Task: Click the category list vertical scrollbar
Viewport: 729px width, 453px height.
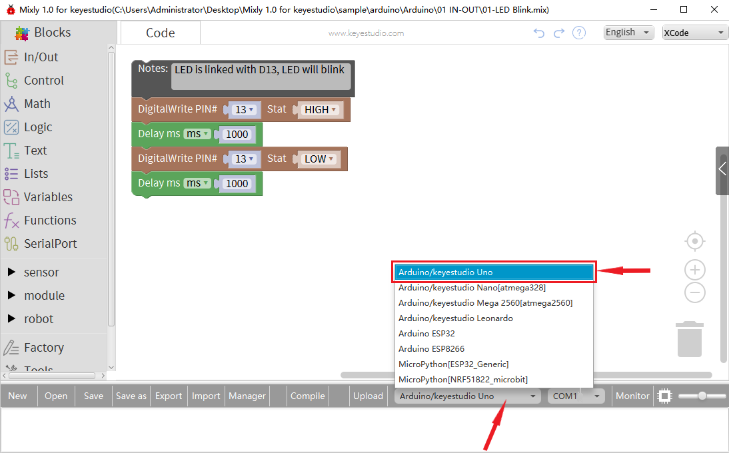Action: (x=111, y=188)
